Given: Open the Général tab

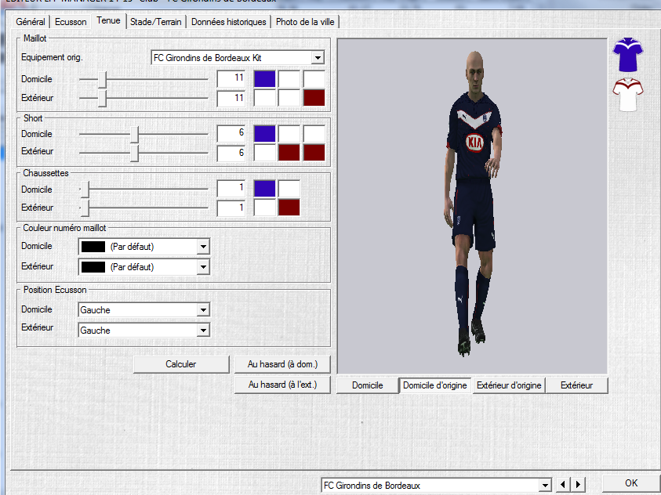Looking at the screenshot, I should [x=31, y=22].
